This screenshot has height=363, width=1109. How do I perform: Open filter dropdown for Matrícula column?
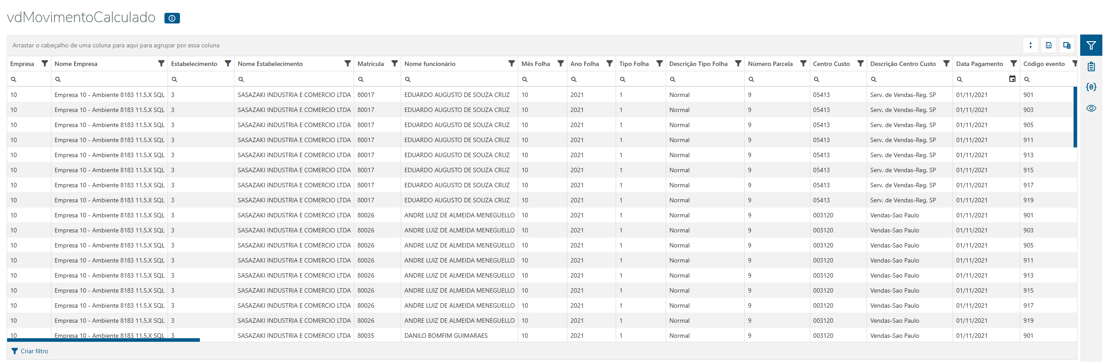[394, 64]
